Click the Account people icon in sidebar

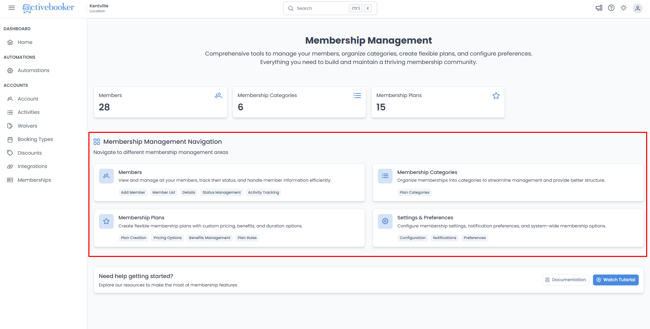pyautogui.click(x=10, y=99)
